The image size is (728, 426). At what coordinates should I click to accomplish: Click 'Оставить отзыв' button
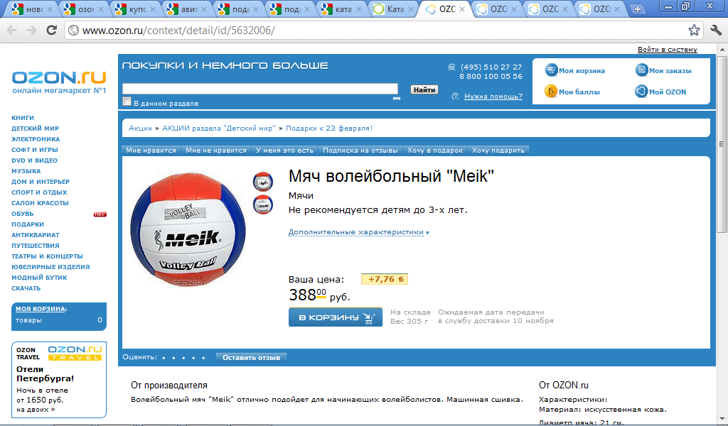click(x=251, y=357)
